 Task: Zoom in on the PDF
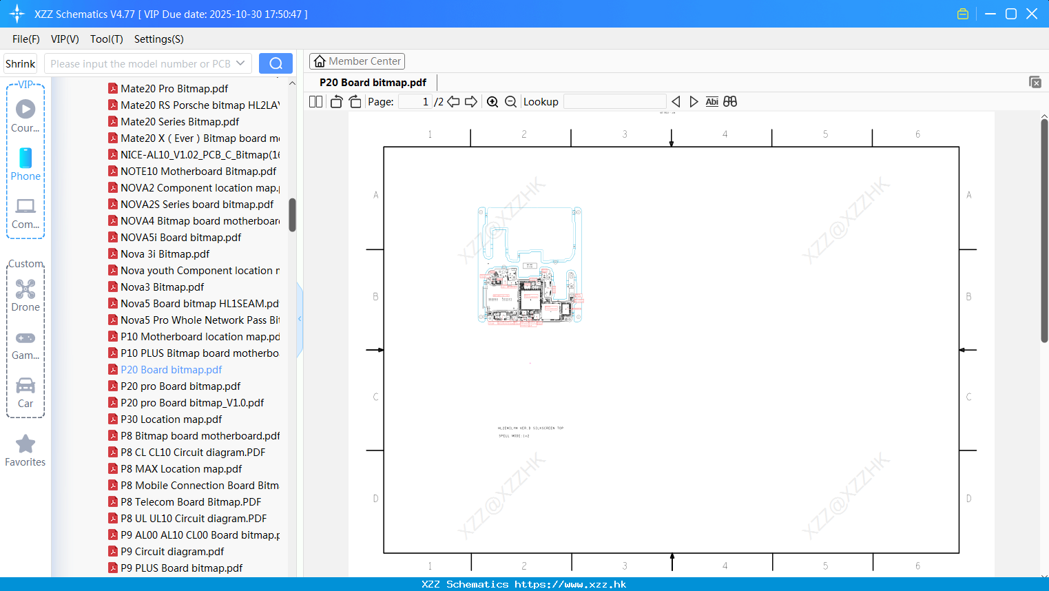pyautogui.click(x=492, y=101)
